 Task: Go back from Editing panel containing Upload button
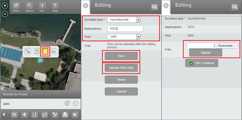(x=166, y=6)
